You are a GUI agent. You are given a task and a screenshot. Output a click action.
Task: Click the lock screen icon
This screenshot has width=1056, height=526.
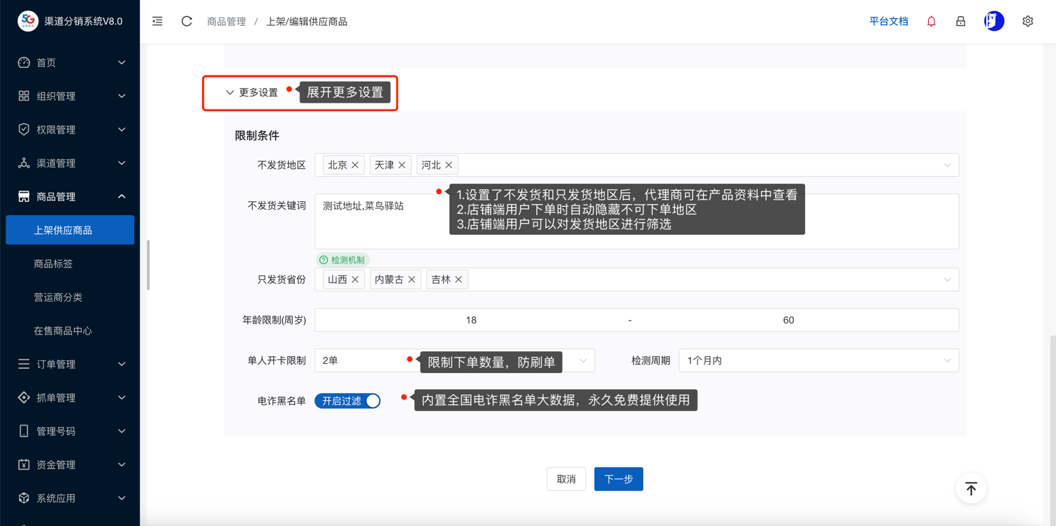click(960, 22)
